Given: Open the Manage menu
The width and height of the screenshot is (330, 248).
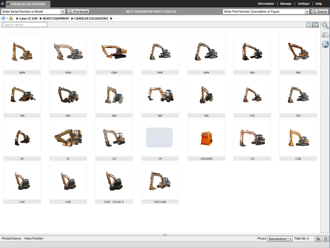Looking at the screenshot, I should tap(286, 4).
